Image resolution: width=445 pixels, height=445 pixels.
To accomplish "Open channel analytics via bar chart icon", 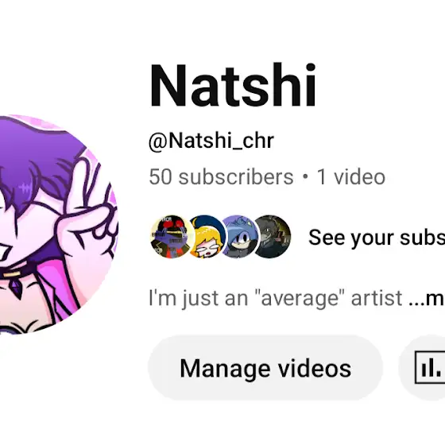I will click(430, 367).
